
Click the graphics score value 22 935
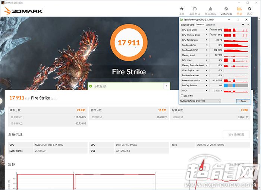click(x=81, y=110)
